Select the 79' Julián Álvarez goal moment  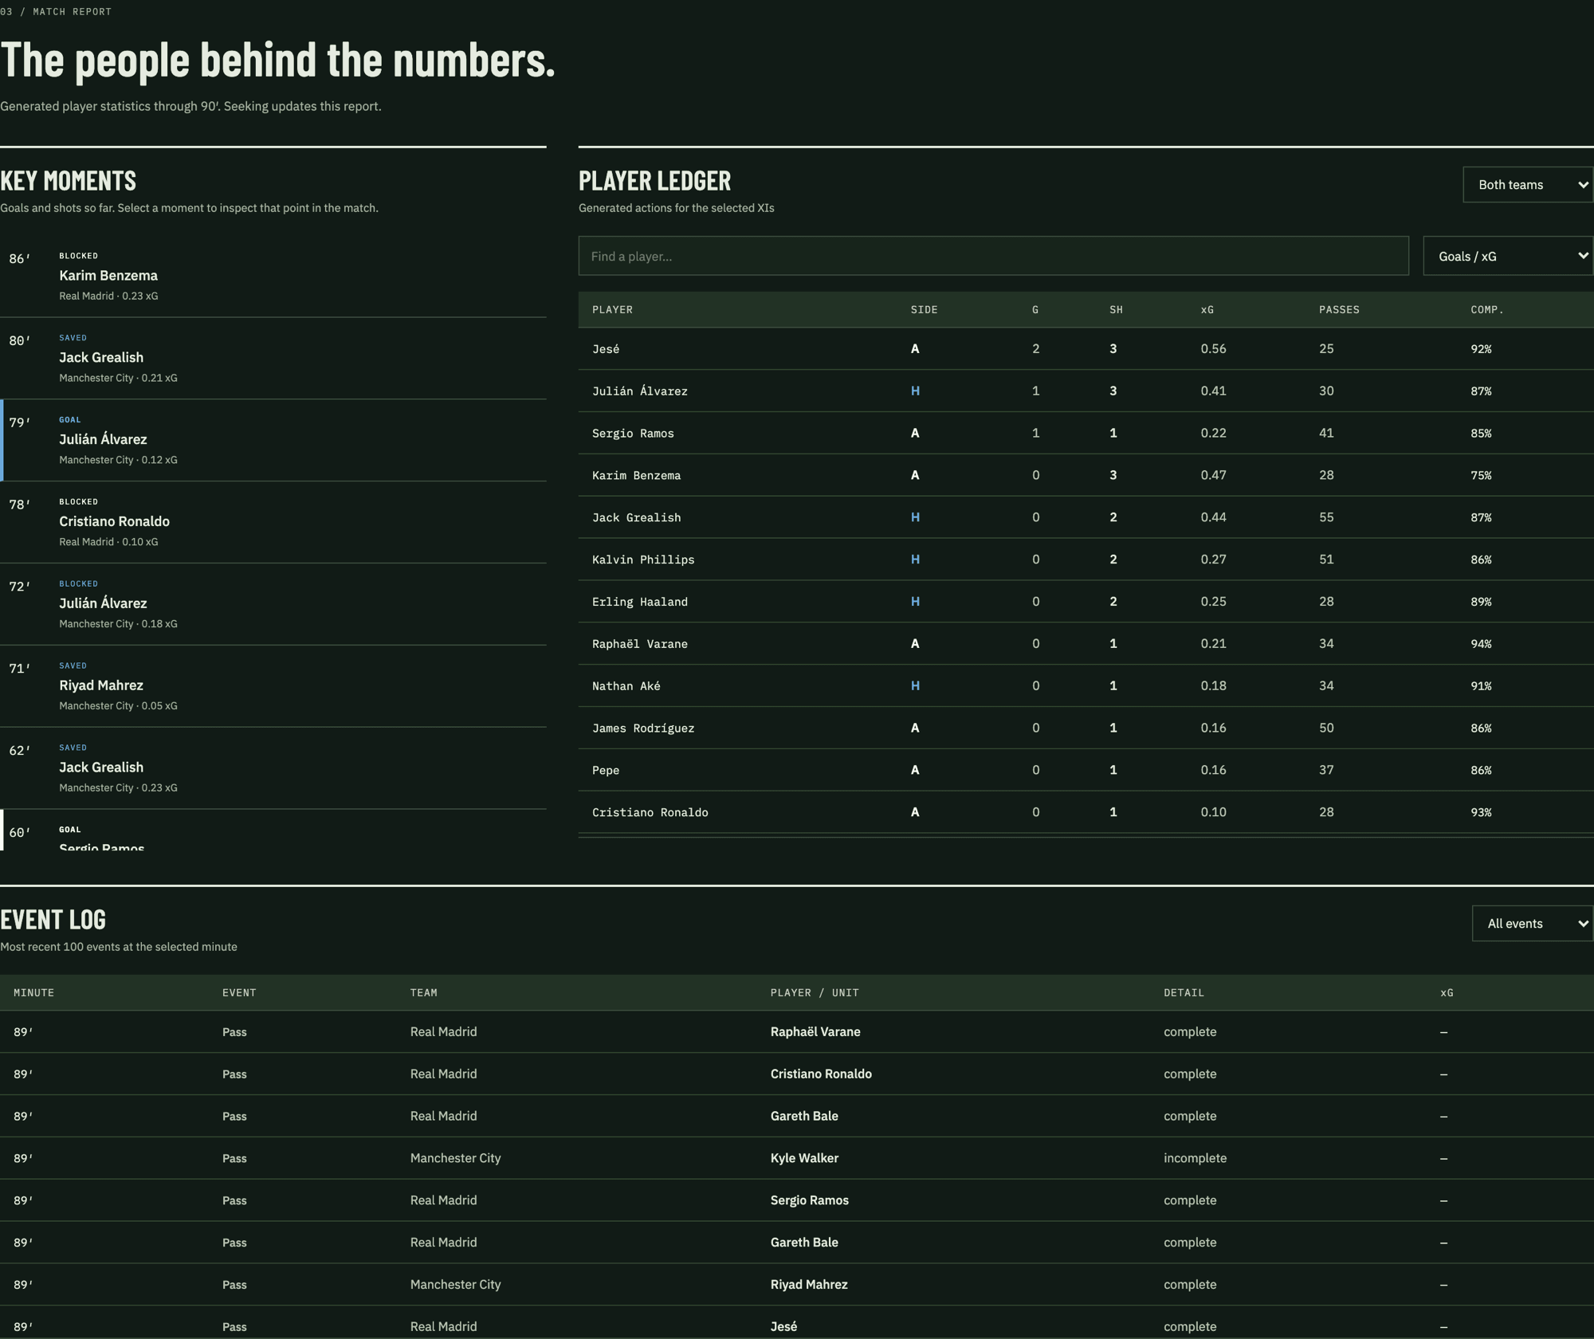273,440
